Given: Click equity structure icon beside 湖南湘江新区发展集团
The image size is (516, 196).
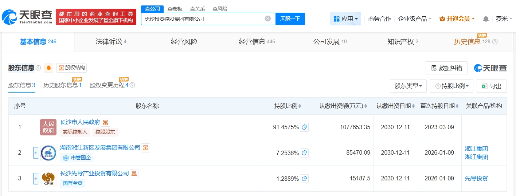Looking at the screenshot, I should (x=145, y=148).
